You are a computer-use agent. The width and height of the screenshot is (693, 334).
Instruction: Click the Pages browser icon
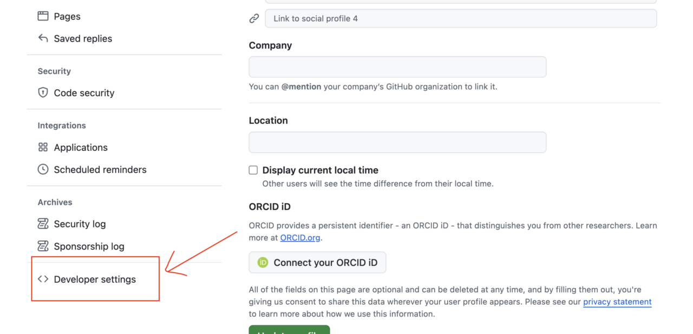click(x=43, y=16)
